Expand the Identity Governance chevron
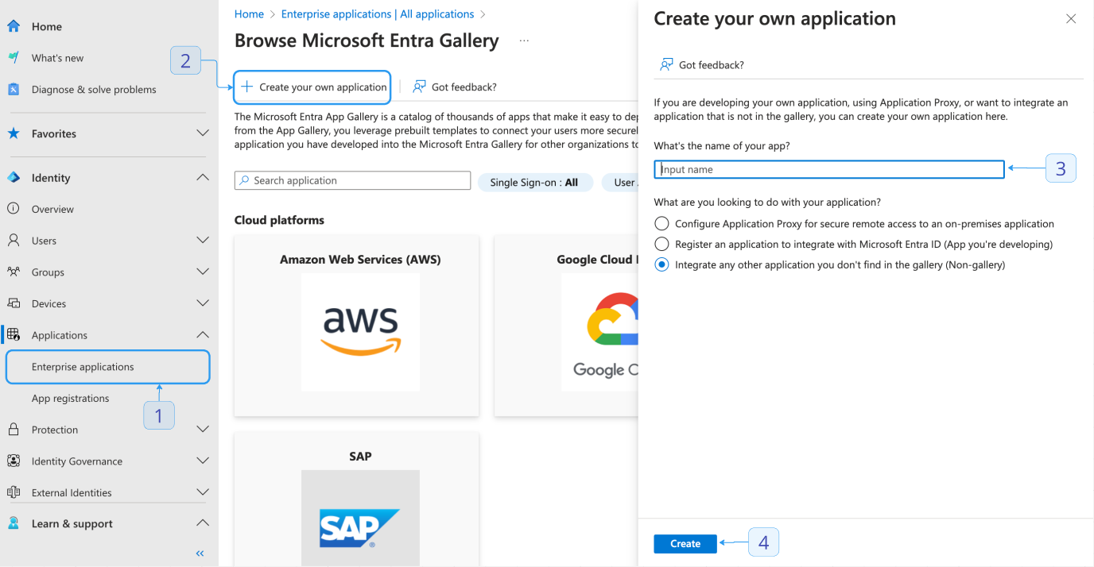 (x=203, y=461)
